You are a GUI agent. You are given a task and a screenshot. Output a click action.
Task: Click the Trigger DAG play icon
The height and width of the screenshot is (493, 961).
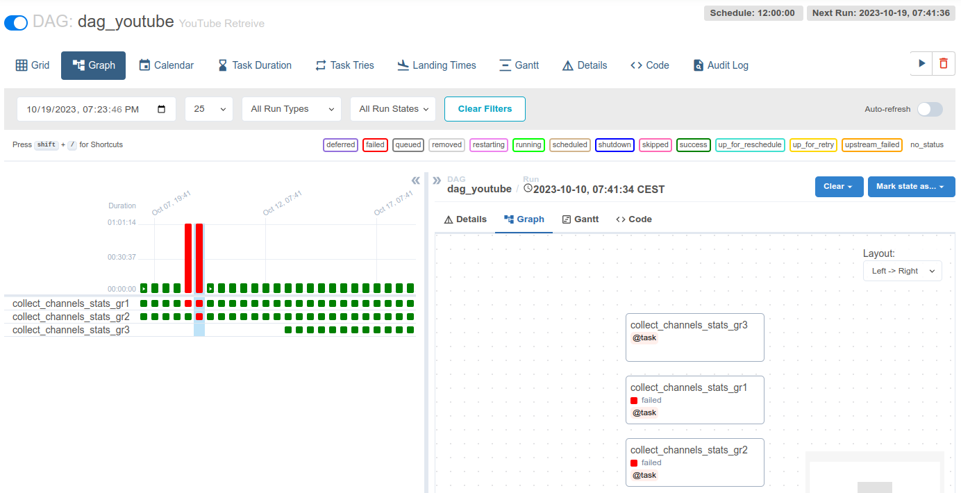921,63
